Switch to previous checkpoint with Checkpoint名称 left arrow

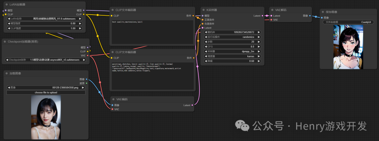click(7, 60)
